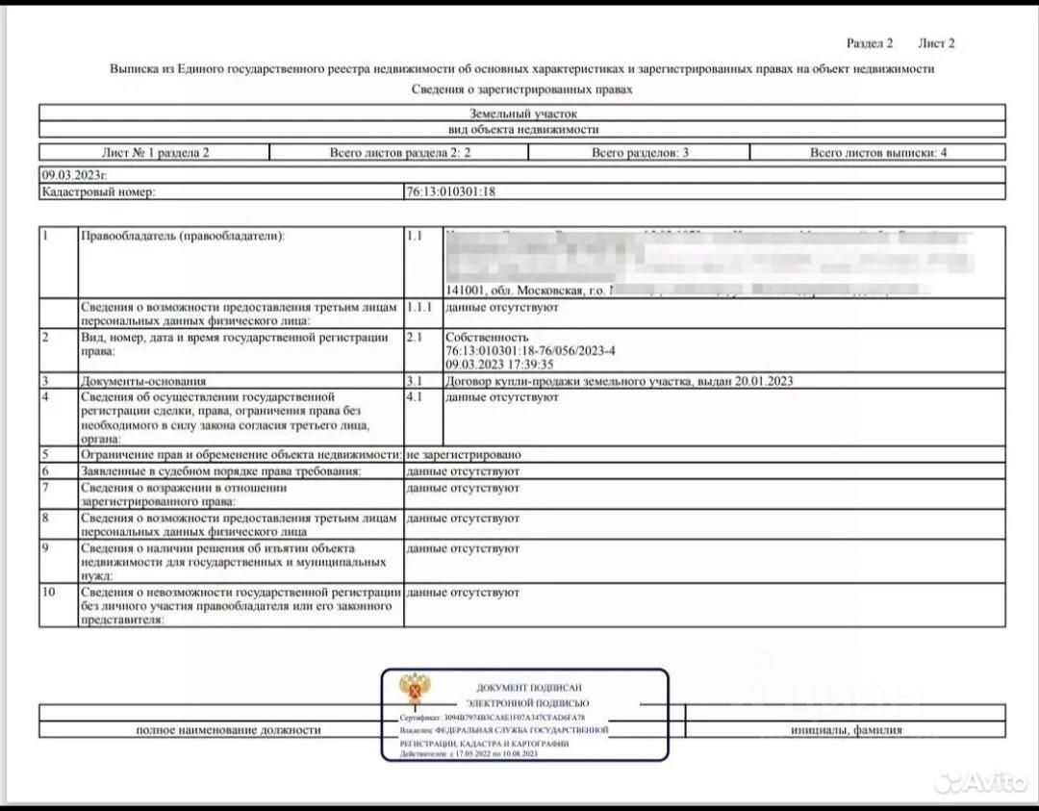
Task: Click the 'Вид, номер, дата и время государственной регистрации права' label
Action: pos(234,343)
